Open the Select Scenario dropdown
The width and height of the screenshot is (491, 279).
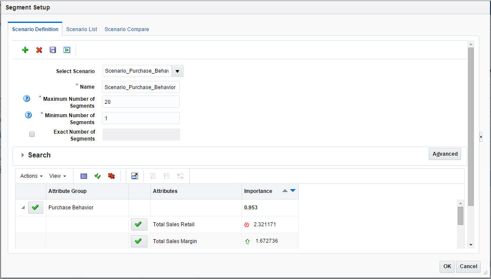coord(178,71)
